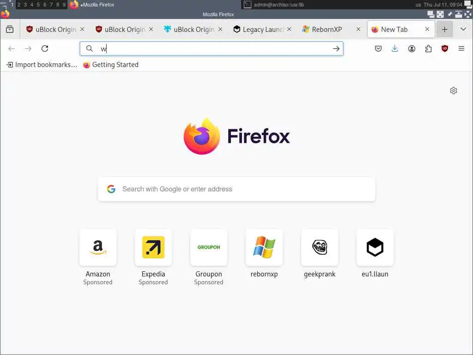Open the Firefox account icon

coord(412,49)
